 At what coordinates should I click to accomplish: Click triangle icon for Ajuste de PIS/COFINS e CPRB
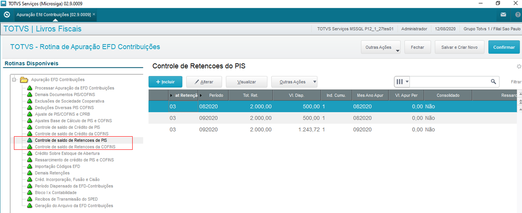click(30, 114)
